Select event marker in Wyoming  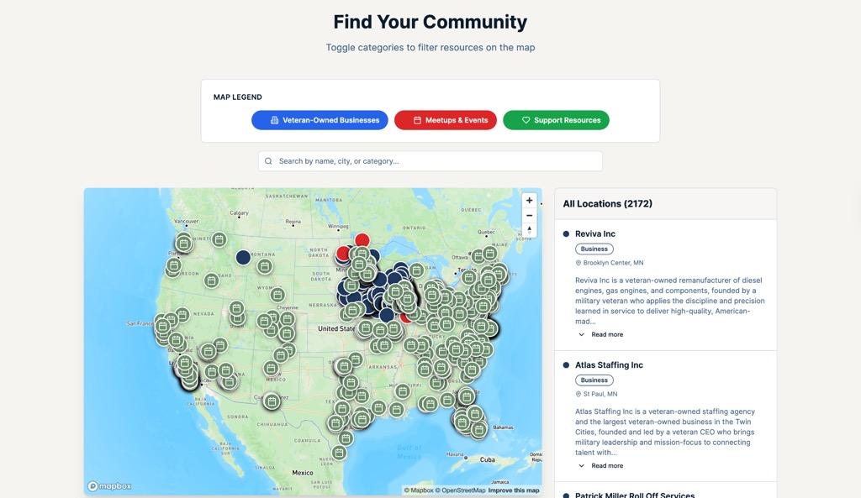click(x=277, y=295)
